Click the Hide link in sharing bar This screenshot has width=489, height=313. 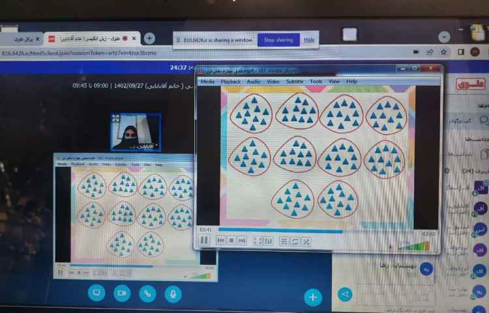(309, 40)
